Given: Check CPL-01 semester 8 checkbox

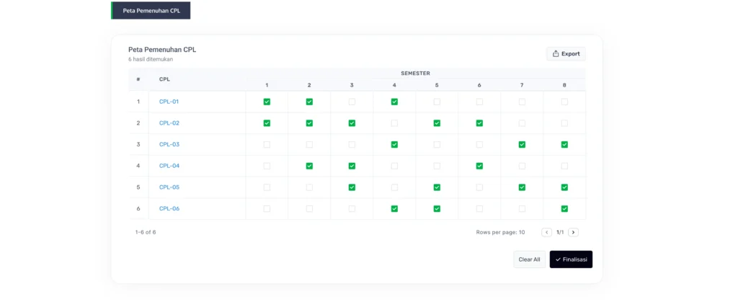Looking at the screenshot, I should (x=564, y=102).
